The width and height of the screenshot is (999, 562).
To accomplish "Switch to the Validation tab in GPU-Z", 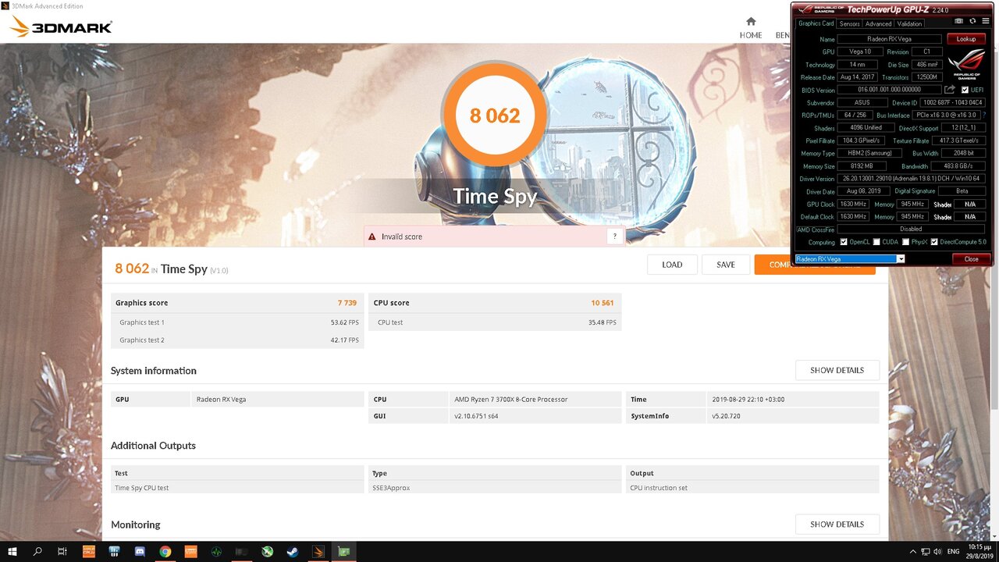I will (x=909, y=23).
